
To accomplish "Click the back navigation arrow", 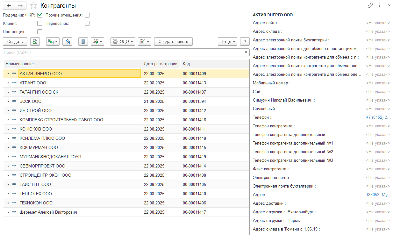I will [x=9, y=5].
